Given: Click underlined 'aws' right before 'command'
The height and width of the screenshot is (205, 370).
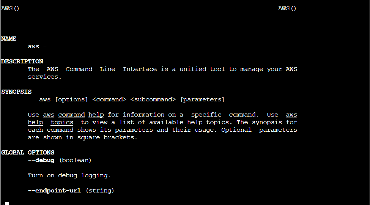Looking at the screenshot, I should (x=49, y=115).
